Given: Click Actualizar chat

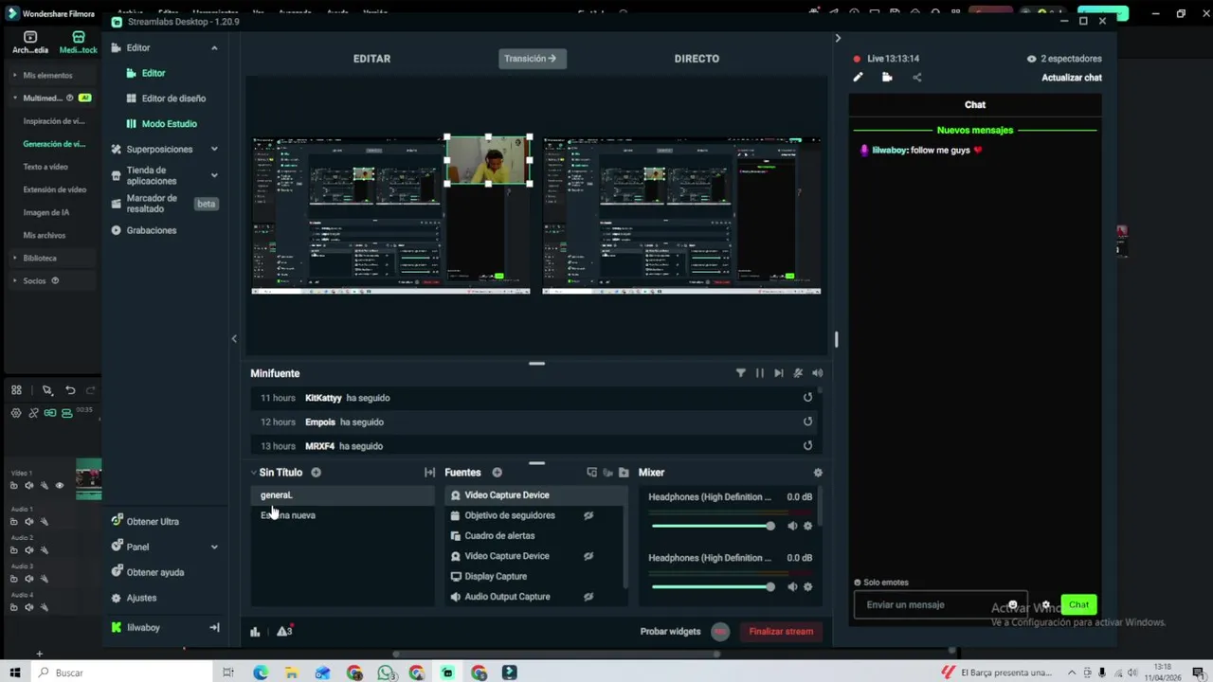Looking at the screenshot, I should tap(1072, 78).
